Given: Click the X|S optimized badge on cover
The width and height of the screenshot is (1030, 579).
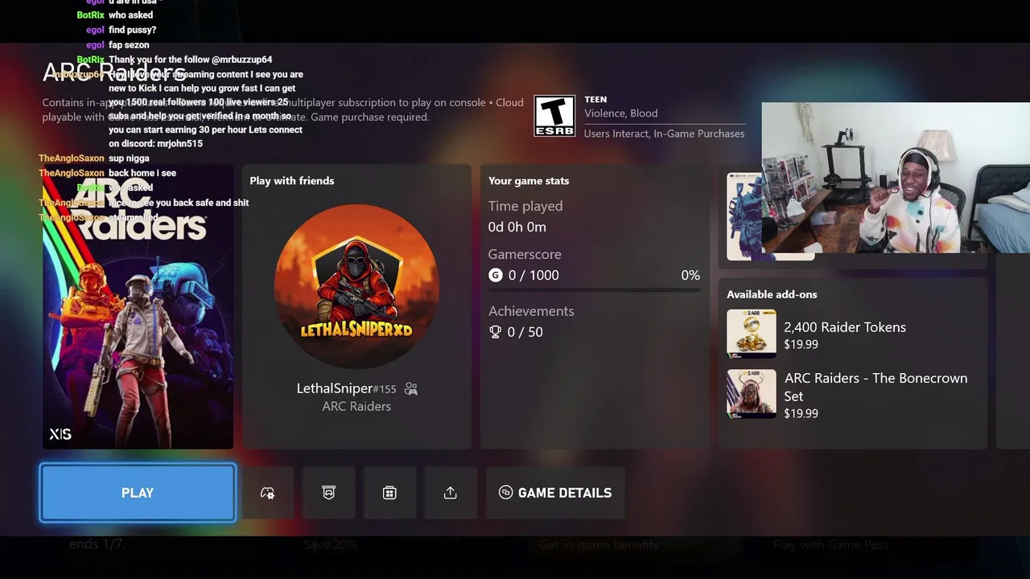Looking at the screenshot, I should point(60,434).
